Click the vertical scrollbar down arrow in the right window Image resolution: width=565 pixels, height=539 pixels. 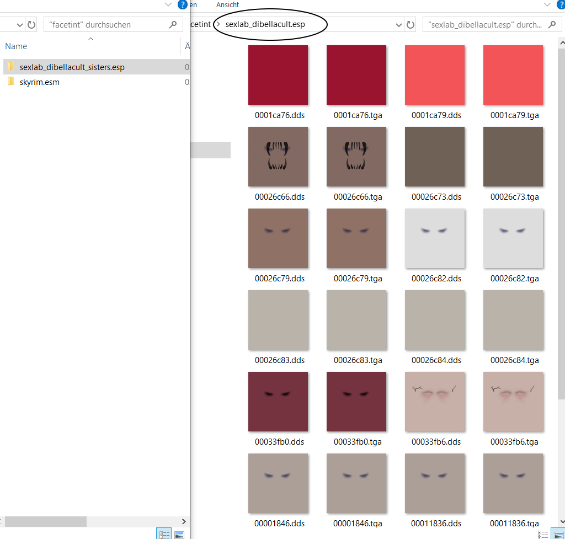click(x=562, y=522)
